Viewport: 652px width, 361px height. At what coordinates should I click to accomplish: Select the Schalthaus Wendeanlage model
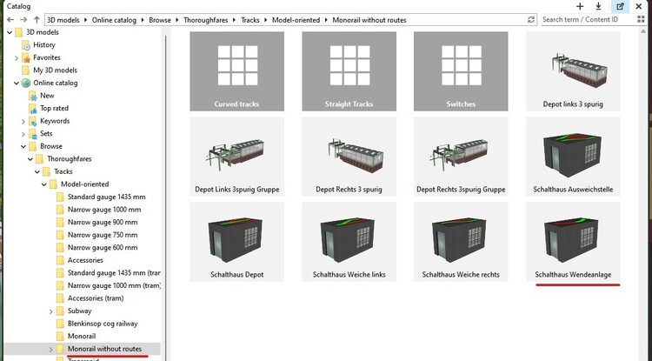point(573,242)
